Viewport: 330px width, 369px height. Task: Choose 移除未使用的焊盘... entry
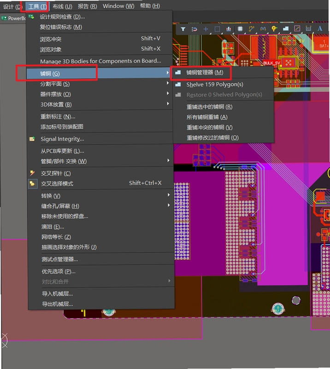point(100,216)
